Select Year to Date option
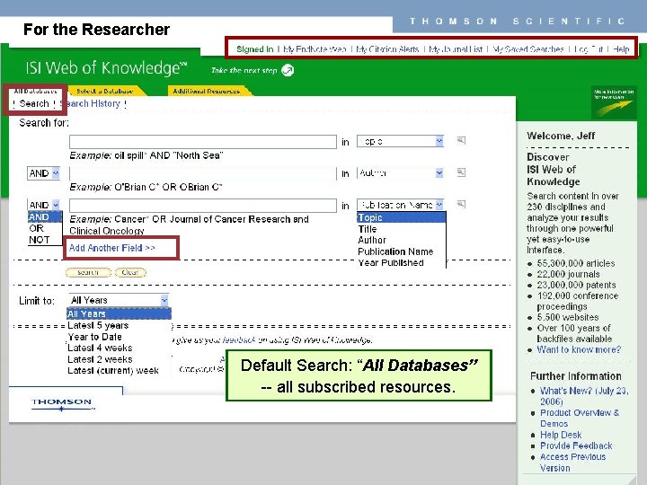 (x=95, y=337)
